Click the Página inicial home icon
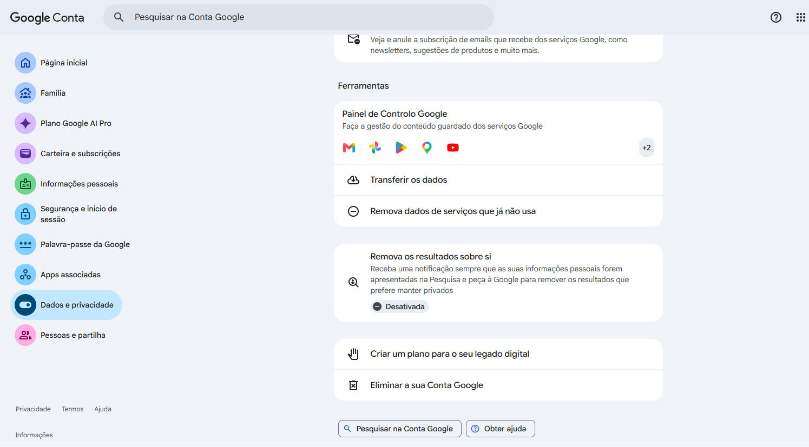 25,63
